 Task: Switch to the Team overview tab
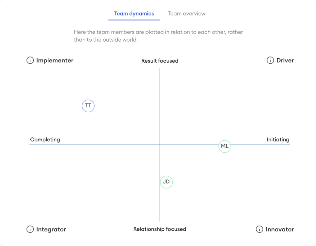tap(187, 14)
